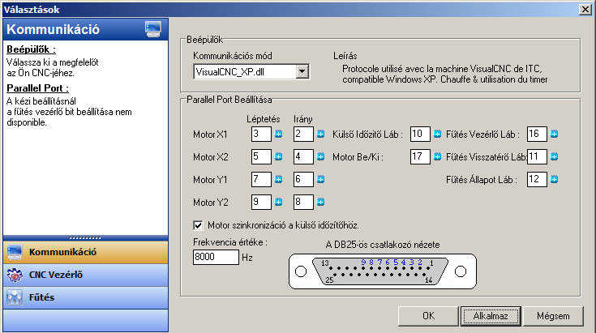Screen dimensions: 596x333
Task: Click Motor X2 Léptetés field showing 5
Action: 261,157
